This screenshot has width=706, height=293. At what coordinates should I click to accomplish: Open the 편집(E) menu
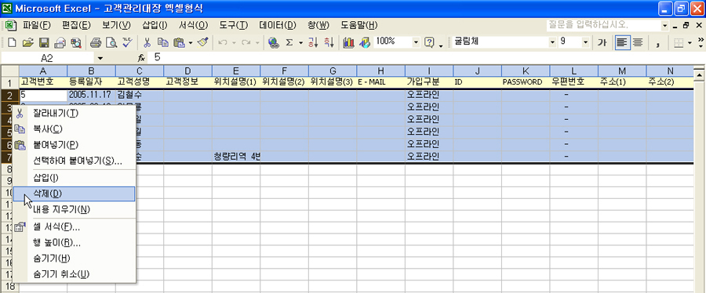tap(77, 25)
